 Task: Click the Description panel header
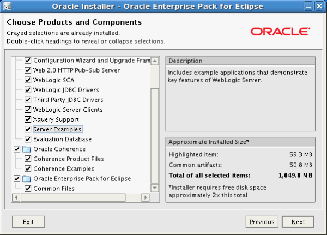pos(240,61)
